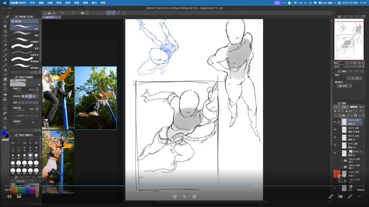Toggle the 矢量擦除 checkbox
This screenshot has width=369, height=207.
[14, 116]
